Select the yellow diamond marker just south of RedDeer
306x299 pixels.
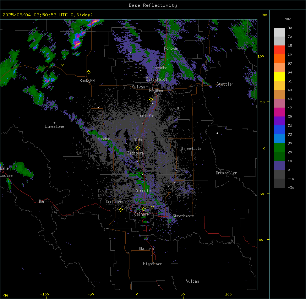[151, 100]
